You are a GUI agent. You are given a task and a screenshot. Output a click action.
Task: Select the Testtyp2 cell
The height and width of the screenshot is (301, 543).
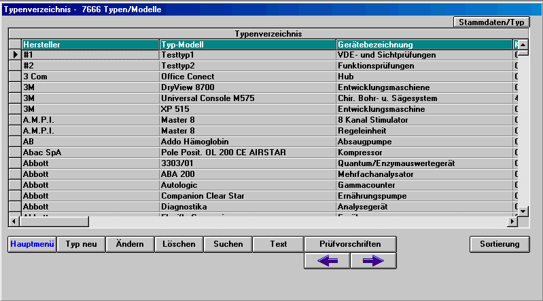click(247, 66)
